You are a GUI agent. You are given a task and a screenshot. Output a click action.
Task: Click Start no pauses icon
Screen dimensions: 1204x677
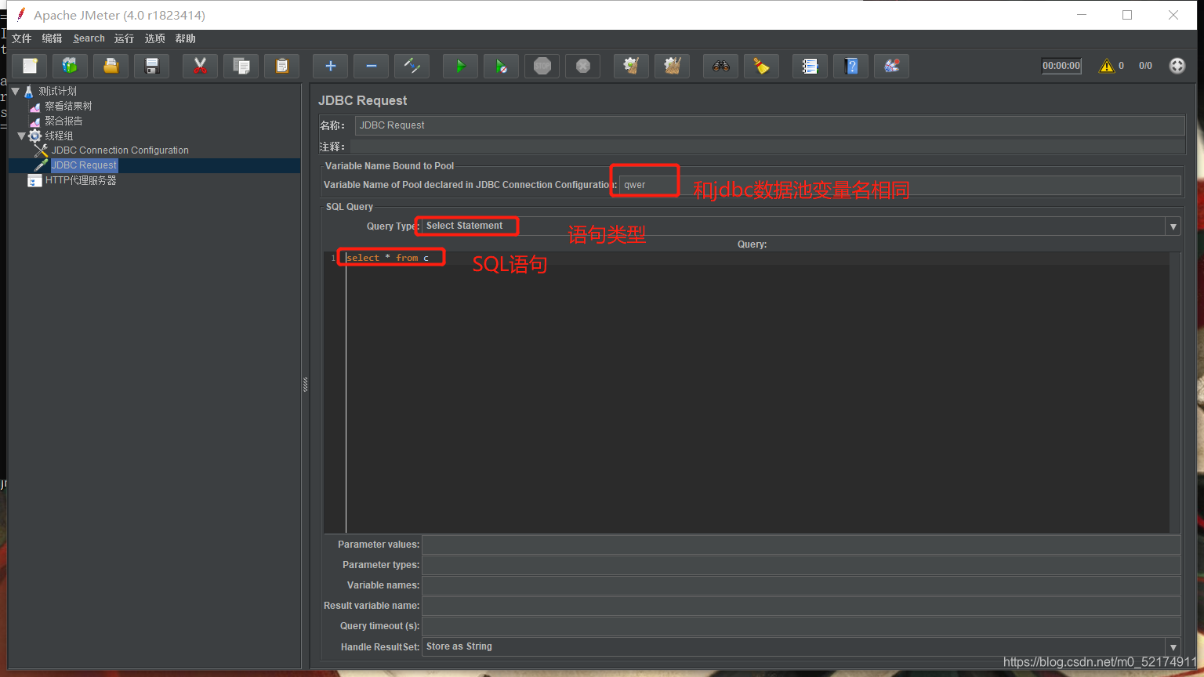(501, 66)
